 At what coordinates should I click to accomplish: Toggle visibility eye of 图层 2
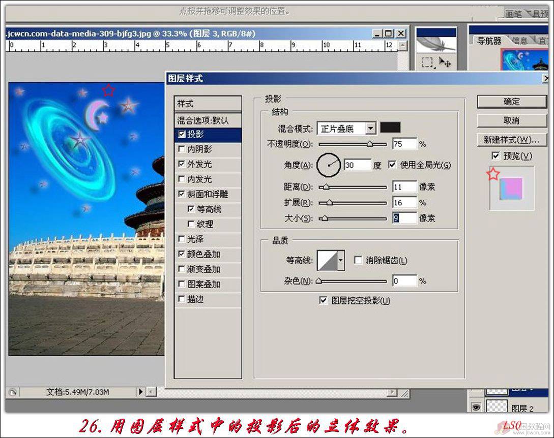[476, 408]
